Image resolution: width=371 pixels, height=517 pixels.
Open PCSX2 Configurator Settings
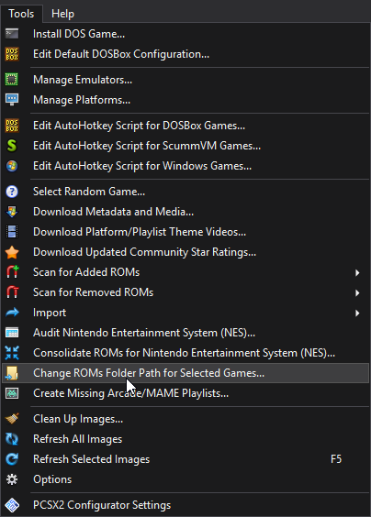point(185,505)
